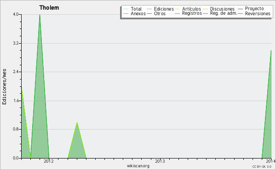276x170 pixels.
Task: Click the cyan Total legend line swatch
Action: point(126,9)
